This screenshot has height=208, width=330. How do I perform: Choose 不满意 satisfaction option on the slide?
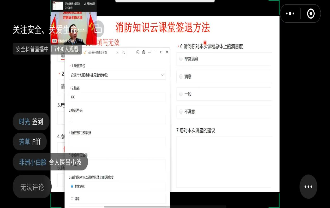(181, 112)
